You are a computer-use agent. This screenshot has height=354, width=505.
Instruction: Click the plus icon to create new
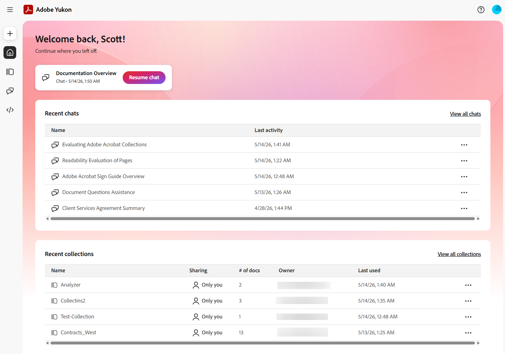click(10, 33)
